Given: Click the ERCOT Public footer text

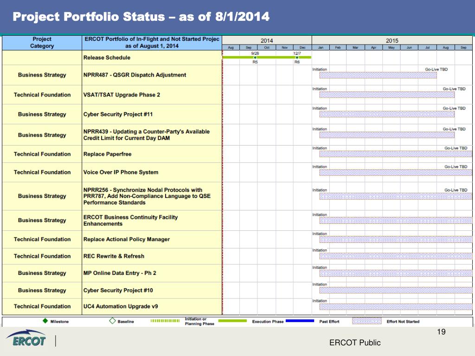Looking at the screenshot, I should (x=355, y=343).
